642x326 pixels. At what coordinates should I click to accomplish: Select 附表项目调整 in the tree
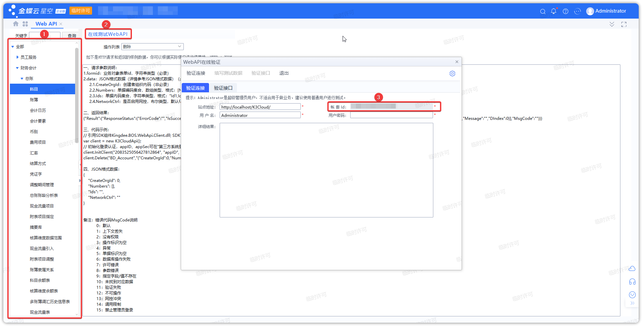[x=42, y=259]
